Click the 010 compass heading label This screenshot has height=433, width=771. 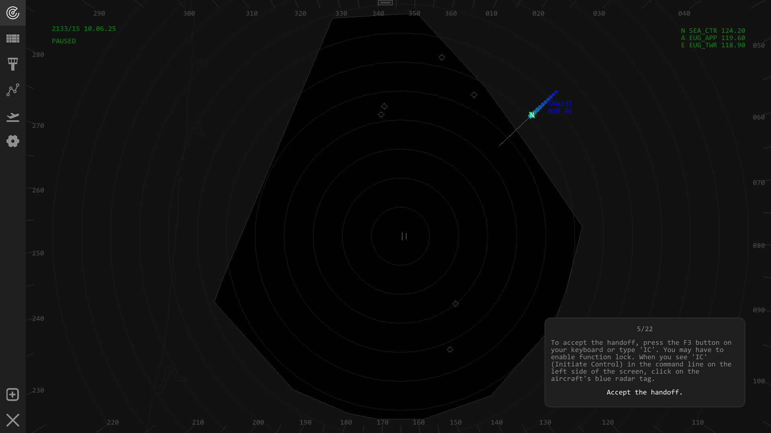point(492,14)
